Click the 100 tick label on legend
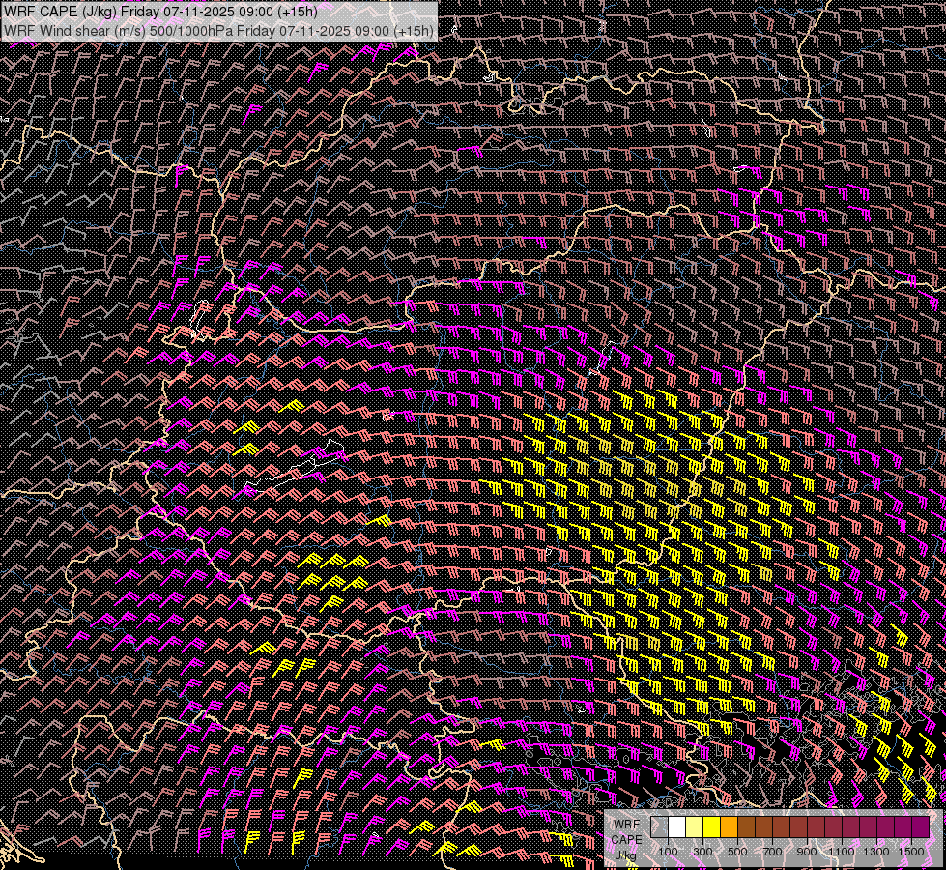The height and width of the screenshot is (870, 946). 668,852
